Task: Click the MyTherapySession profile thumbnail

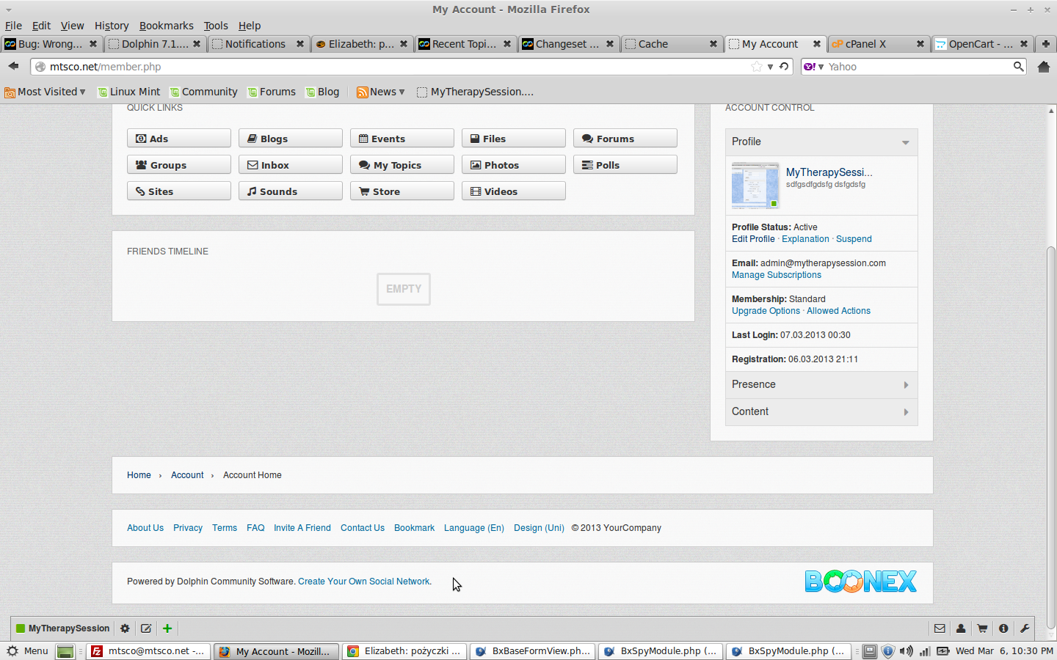Action: (x=755, y=186)
